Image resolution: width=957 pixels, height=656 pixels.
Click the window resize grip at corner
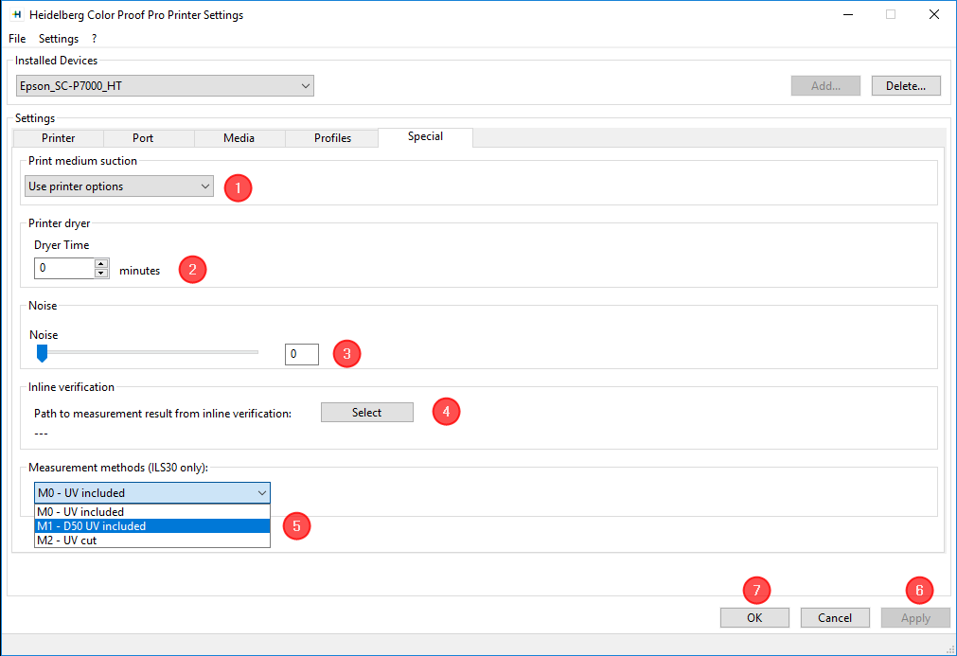tap(950, 649)
